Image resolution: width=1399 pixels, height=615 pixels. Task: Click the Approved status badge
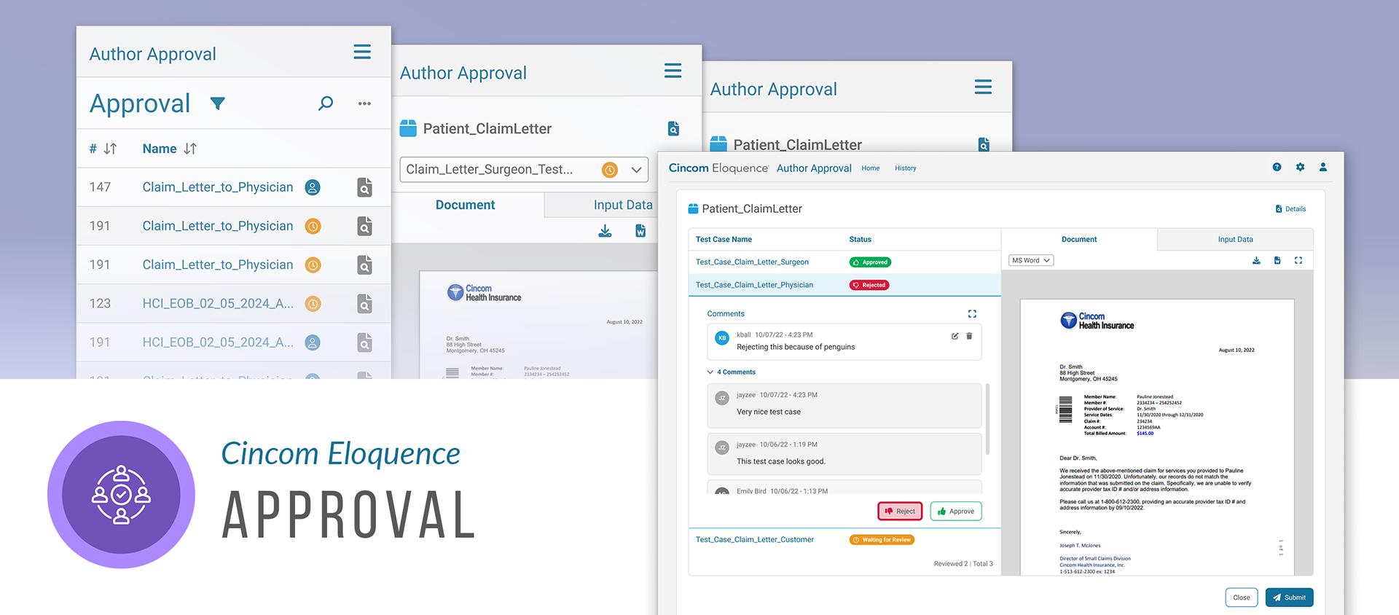870,262
